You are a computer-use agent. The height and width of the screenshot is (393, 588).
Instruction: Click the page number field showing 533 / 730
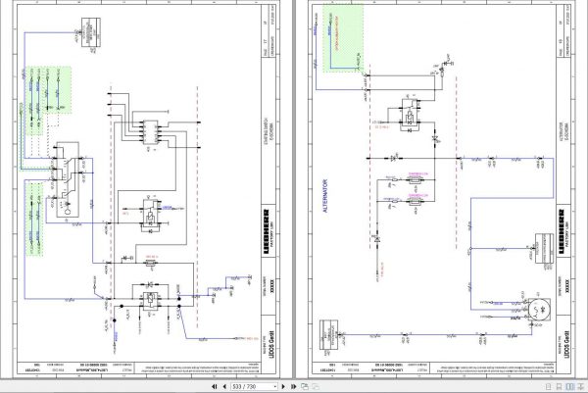tap(252, 386)
